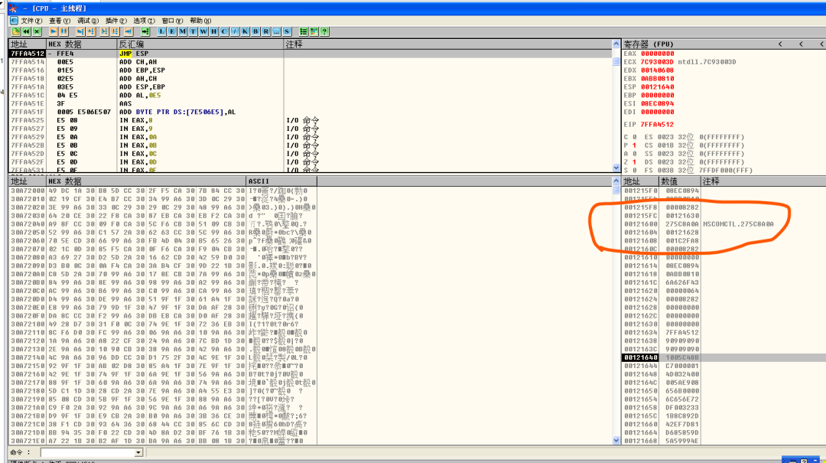Click the EAX register value 00000000

(x=658, y=54)
